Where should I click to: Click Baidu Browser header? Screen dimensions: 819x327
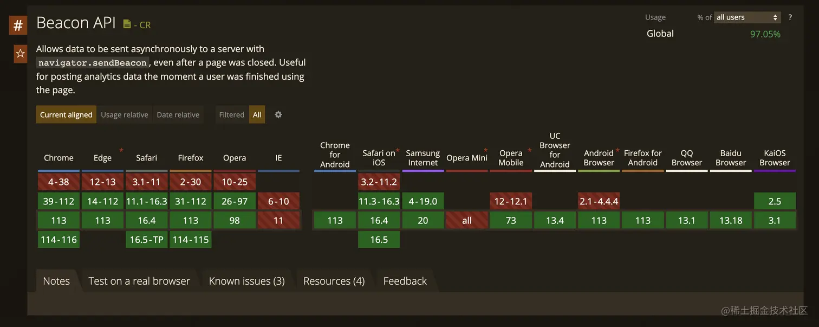point(731,158)
